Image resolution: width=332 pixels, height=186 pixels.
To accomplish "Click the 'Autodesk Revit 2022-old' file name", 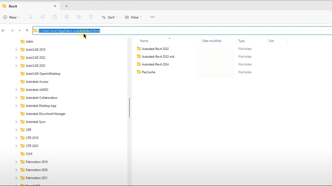I will pyautogui.click(x=158, y=56).
